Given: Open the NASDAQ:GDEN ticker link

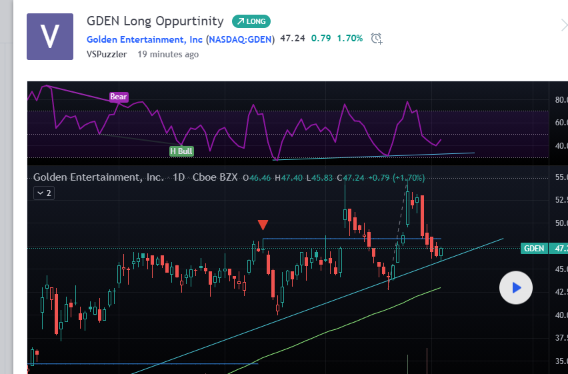Looking at the screenshot, I should tap(240, 39).
